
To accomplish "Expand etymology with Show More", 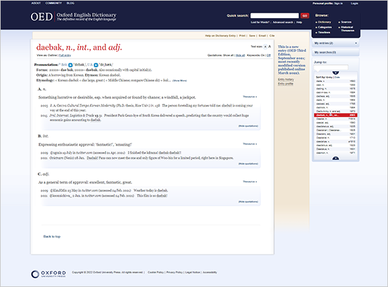I will [180, 81].
